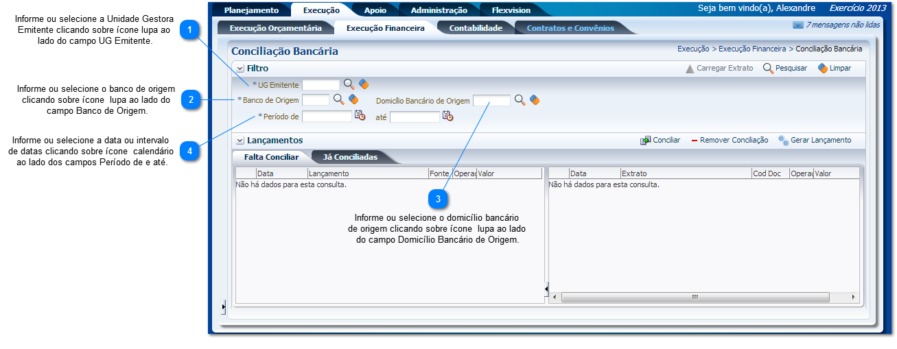Screen dimensions: 897x349
Task: Click the magnifier icon beside UG Emitente
Action: click(x=349, y=84)
